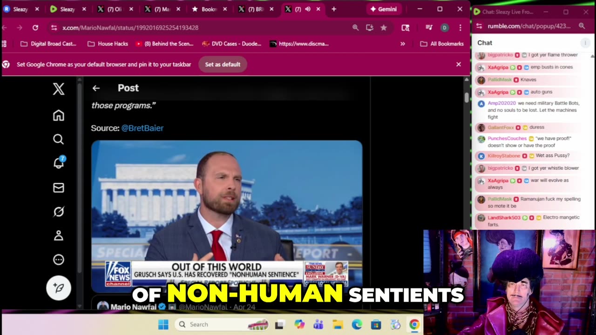Click the compose Post feather button

click(59, 288)
